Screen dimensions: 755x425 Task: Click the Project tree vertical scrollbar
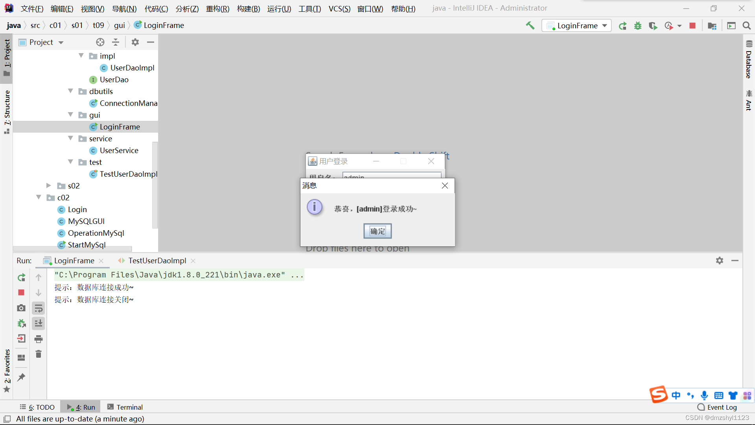[x=155, y=185]
